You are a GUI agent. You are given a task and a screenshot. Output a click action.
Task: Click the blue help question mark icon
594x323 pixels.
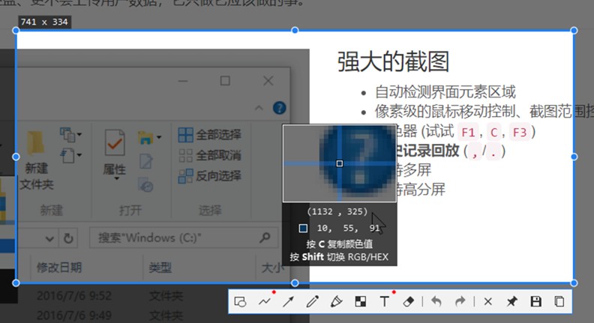click(x=280, y=109)
